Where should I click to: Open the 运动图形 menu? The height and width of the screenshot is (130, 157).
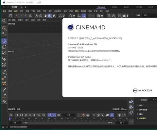coord(58,11)
